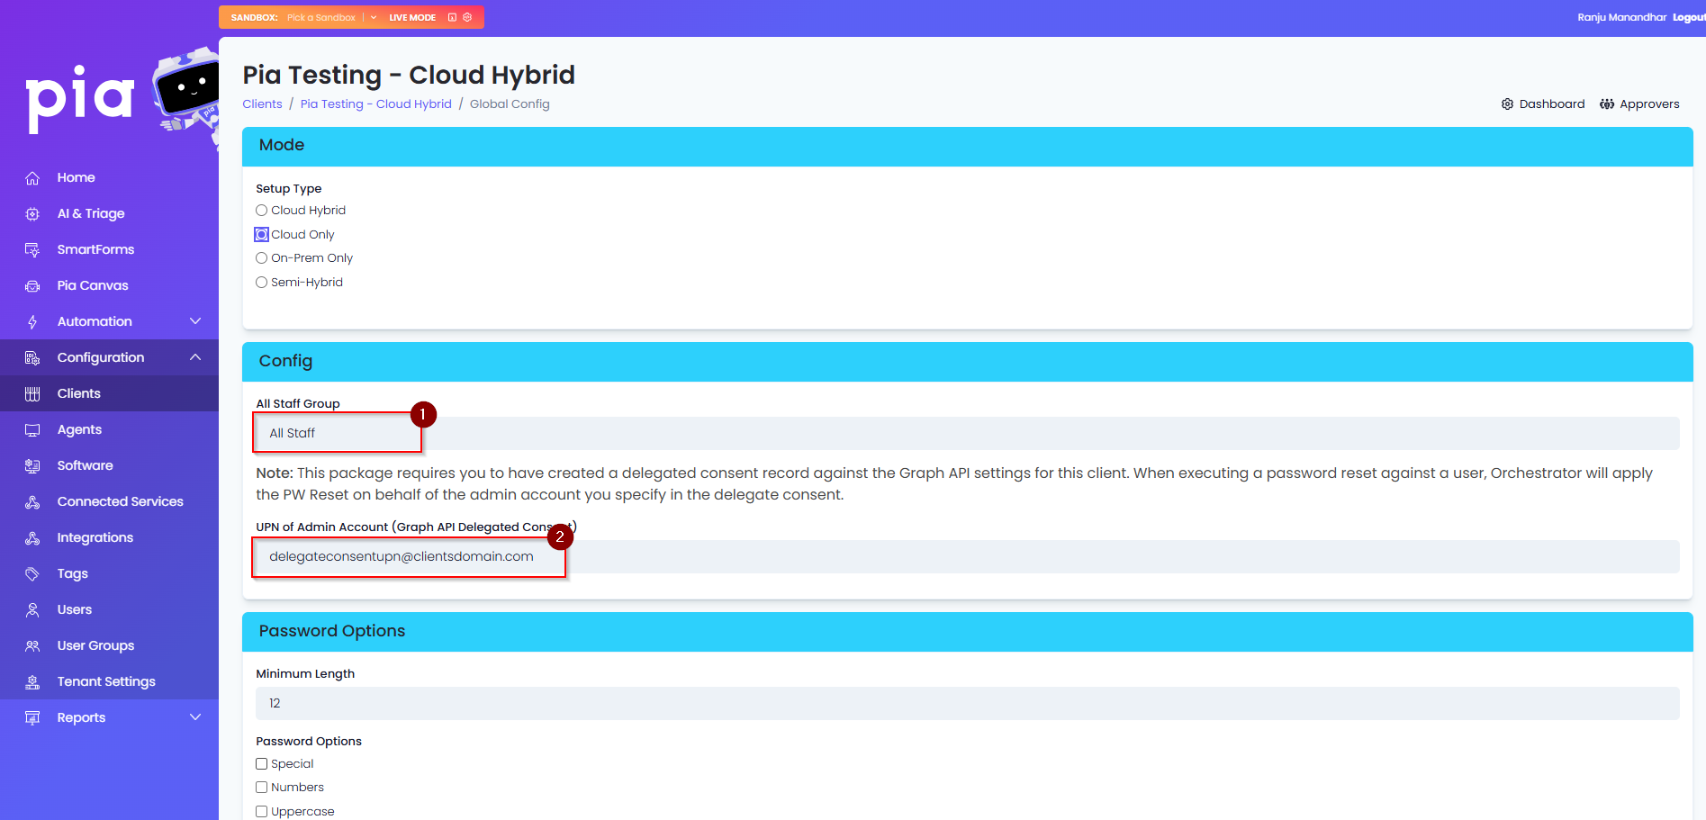The width and height of the screenshot is (1706, 820).
Task: Click the Password Options section header
Action: pos(968,632)
